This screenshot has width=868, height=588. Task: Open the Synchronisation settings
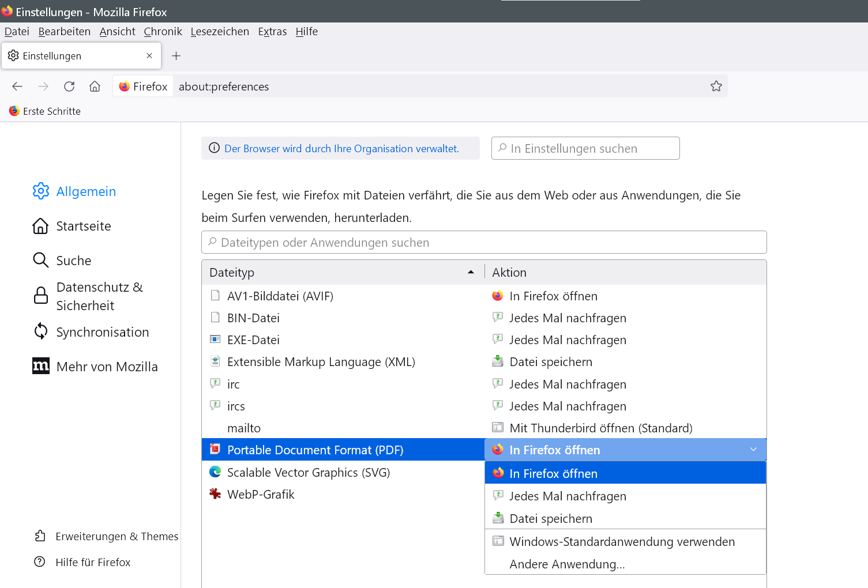pyautogui.click(x=102, y=332)
